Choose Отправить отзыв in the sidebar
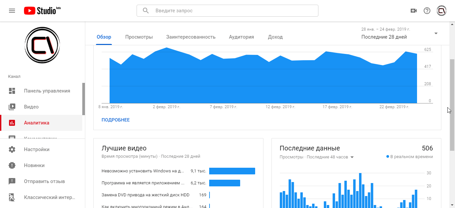 [42, 181]
